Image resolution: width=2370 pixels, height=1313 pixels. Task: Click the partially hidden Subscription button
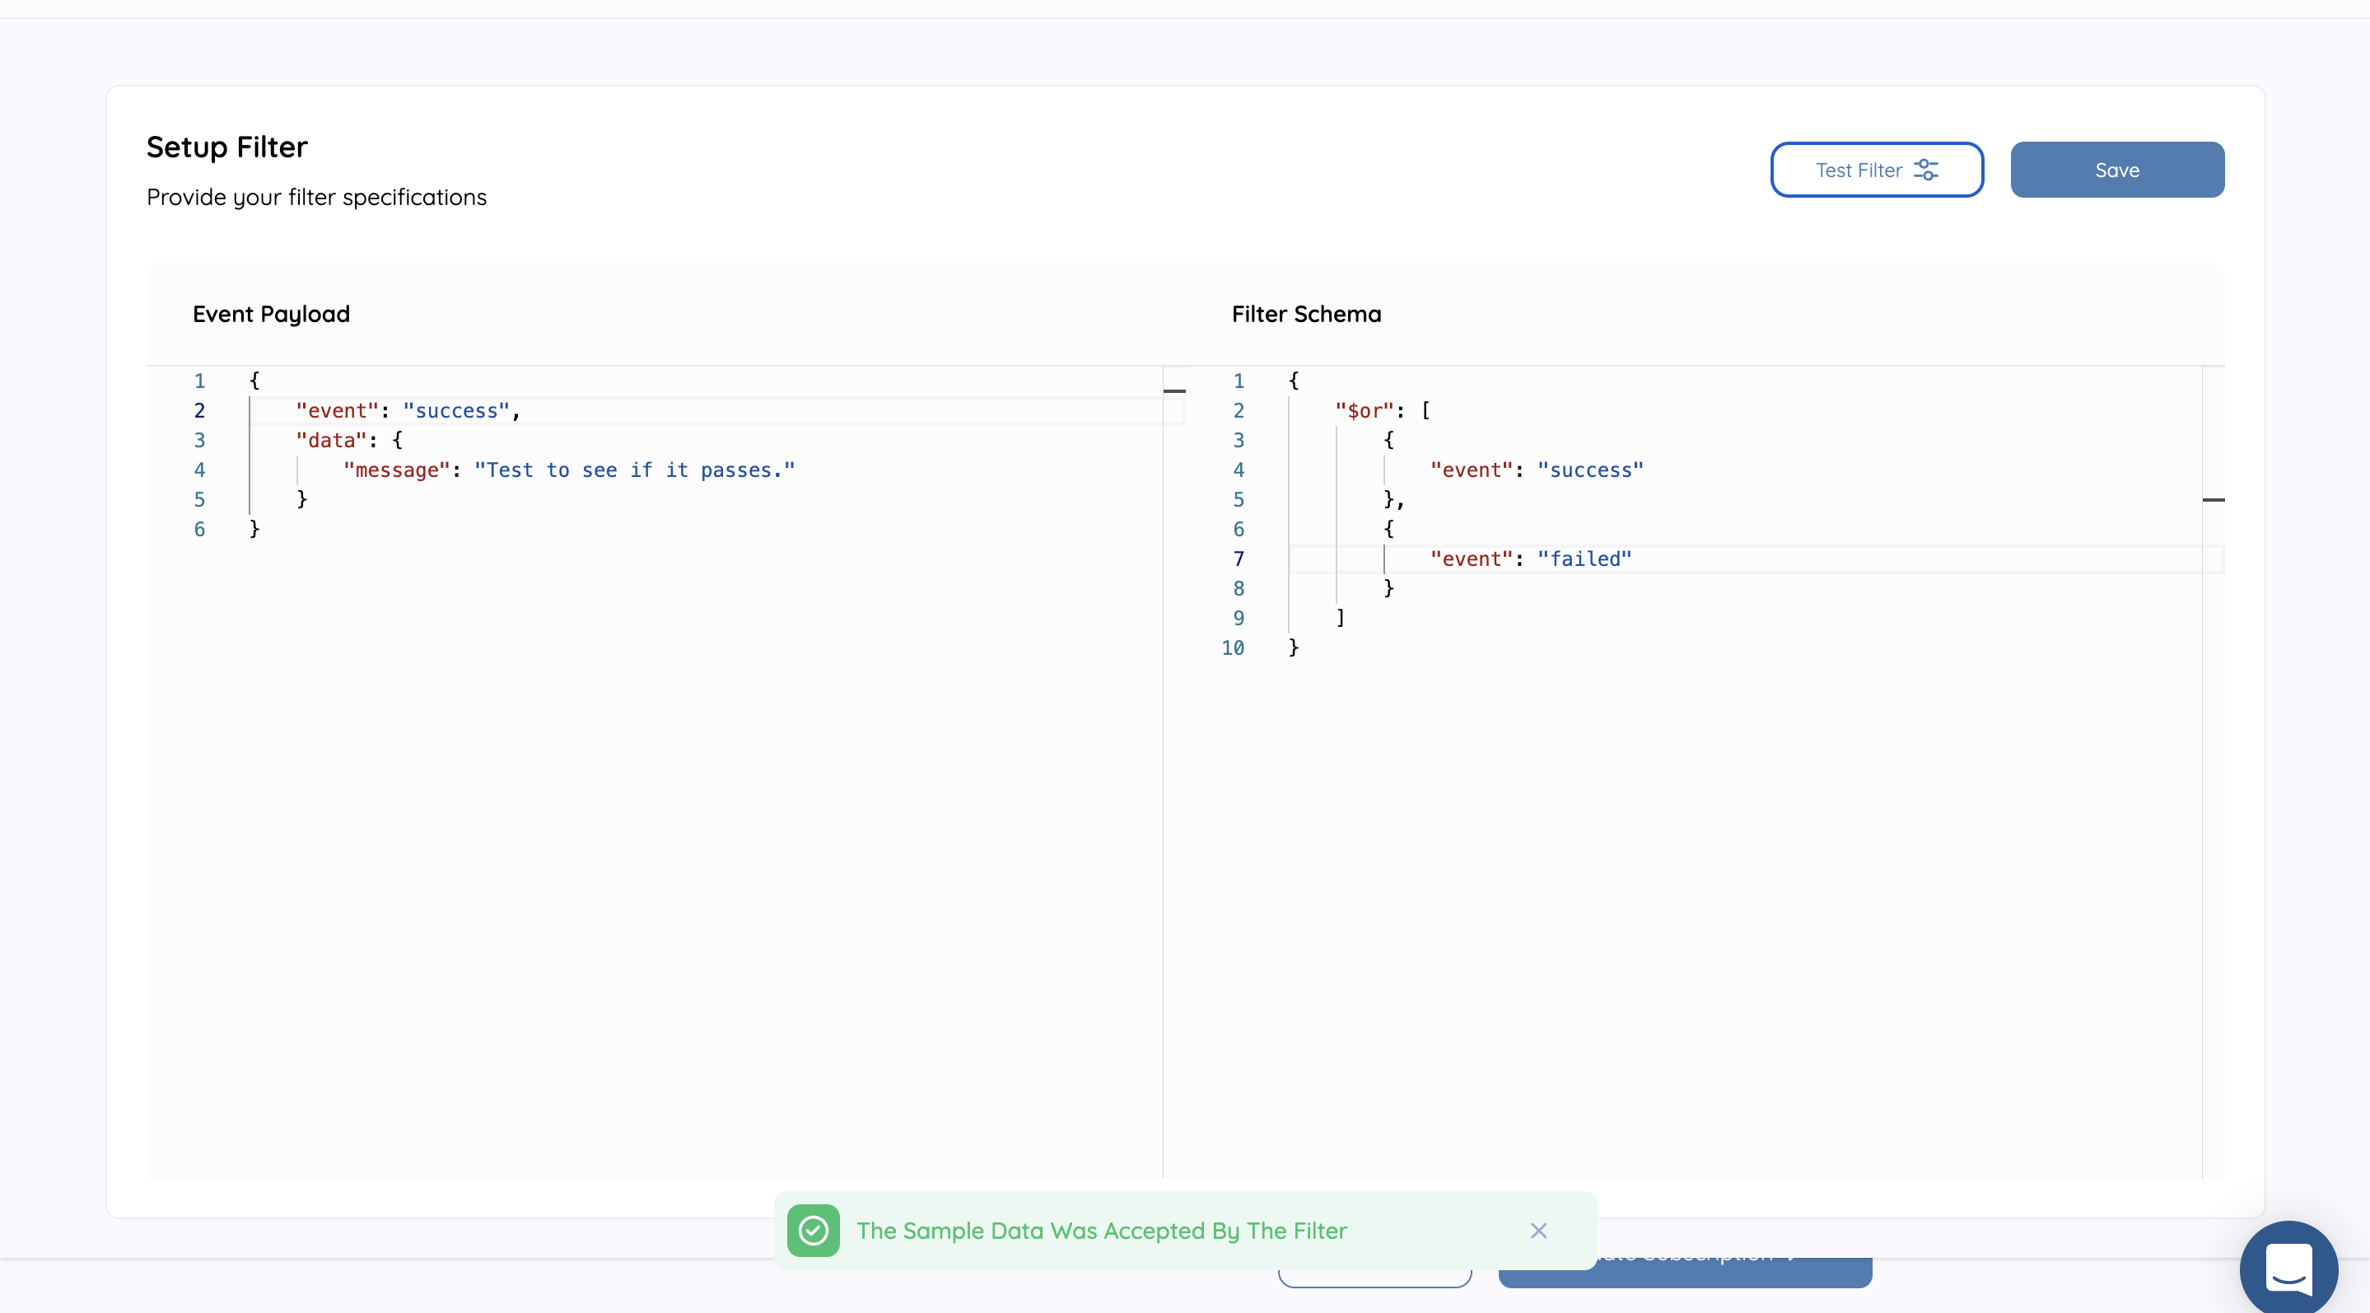coord(1729,1274)
